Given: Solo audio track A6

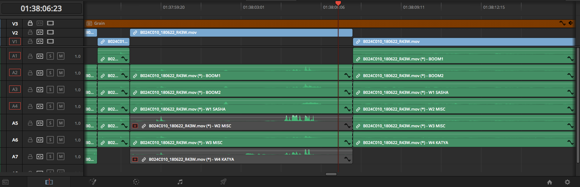Looking at the screenshot, I should 51,140.
